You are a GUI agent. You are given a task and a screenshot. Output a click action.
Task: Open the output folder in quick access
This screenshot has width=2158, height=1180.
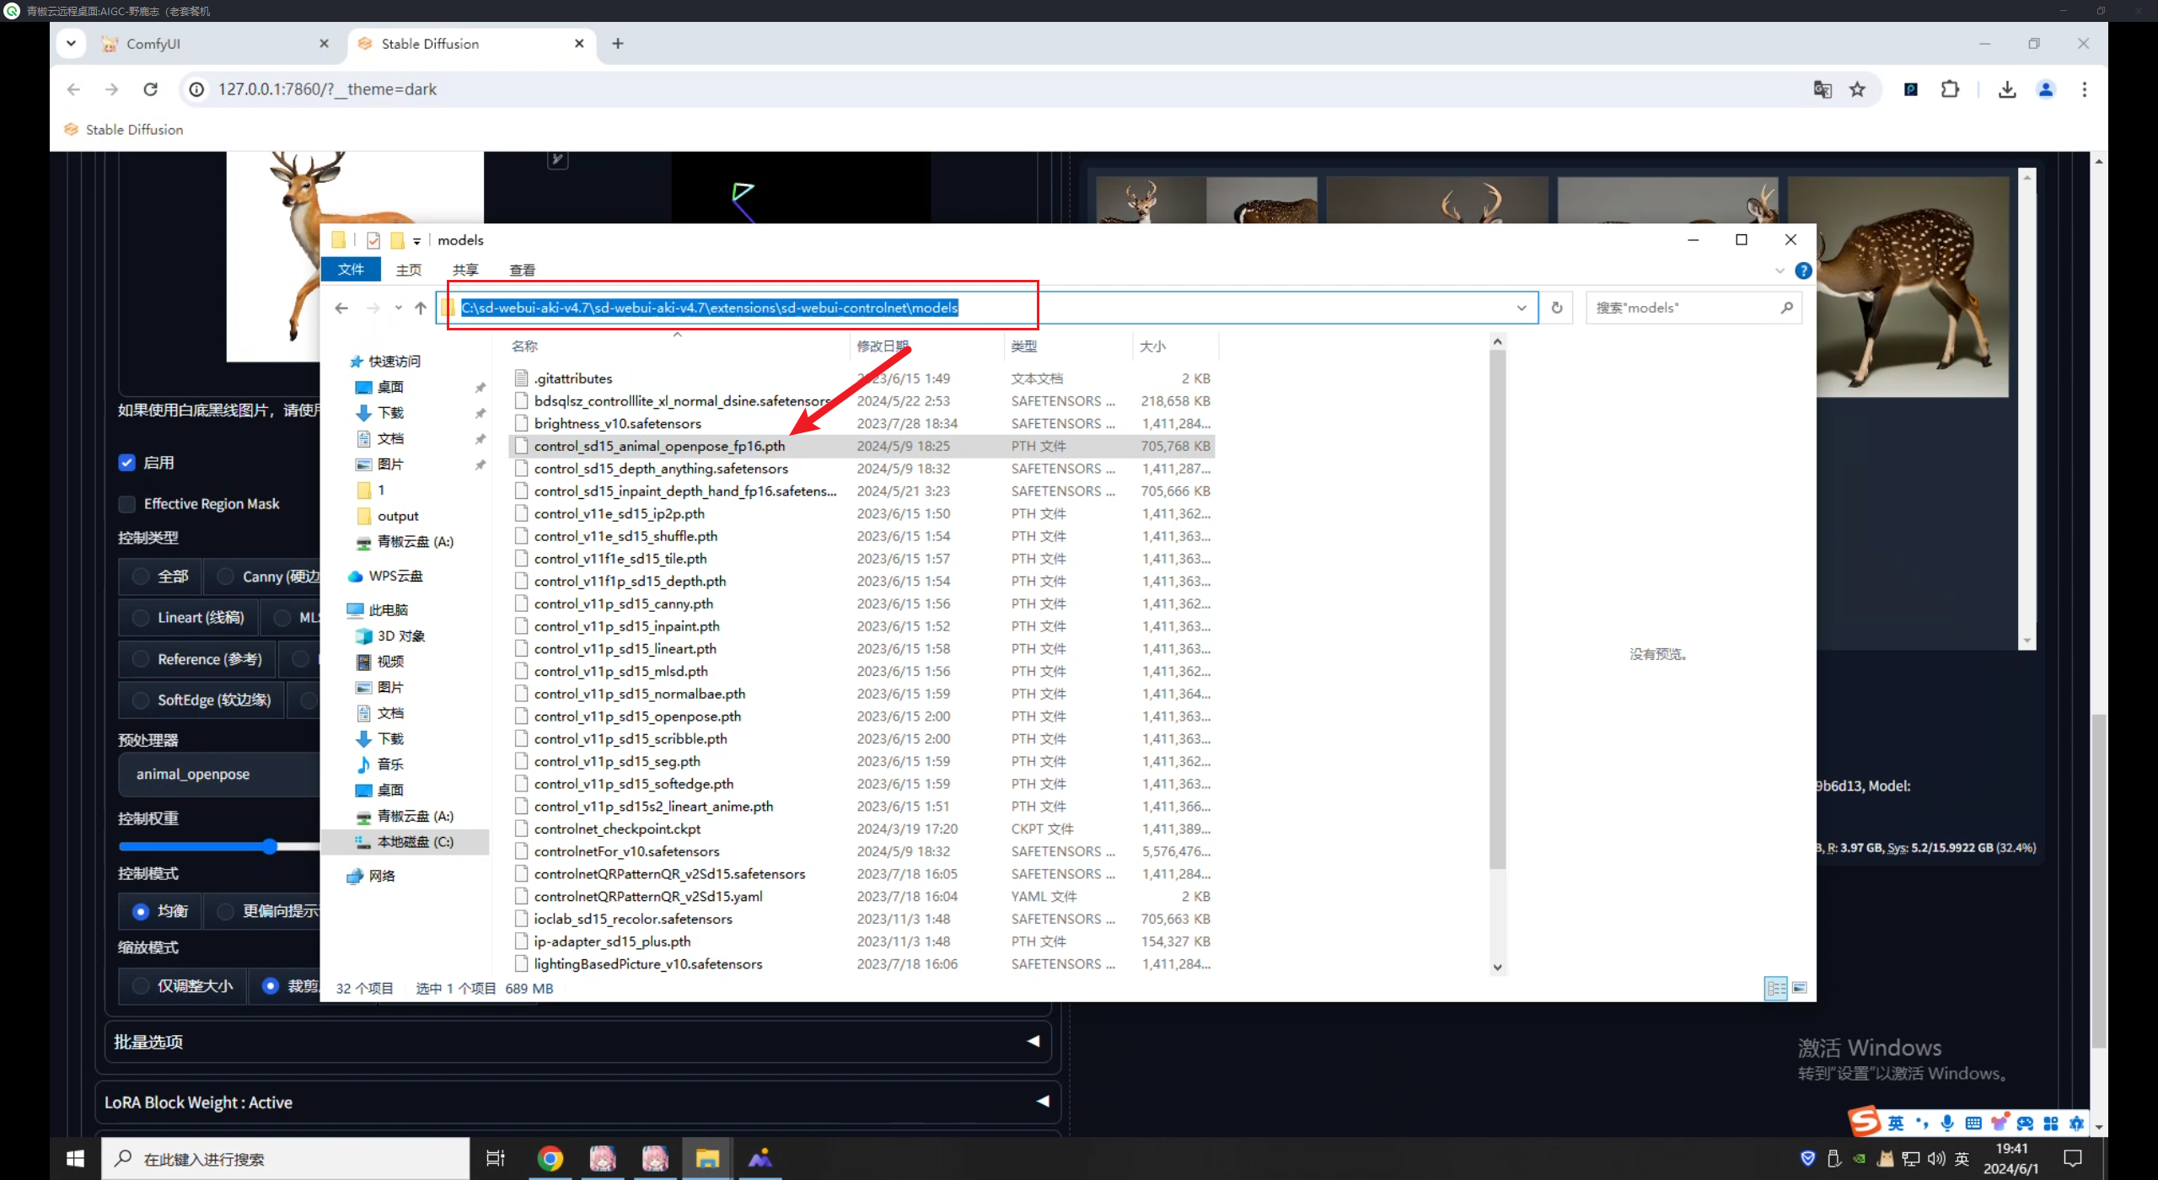[x=398, y=516]
